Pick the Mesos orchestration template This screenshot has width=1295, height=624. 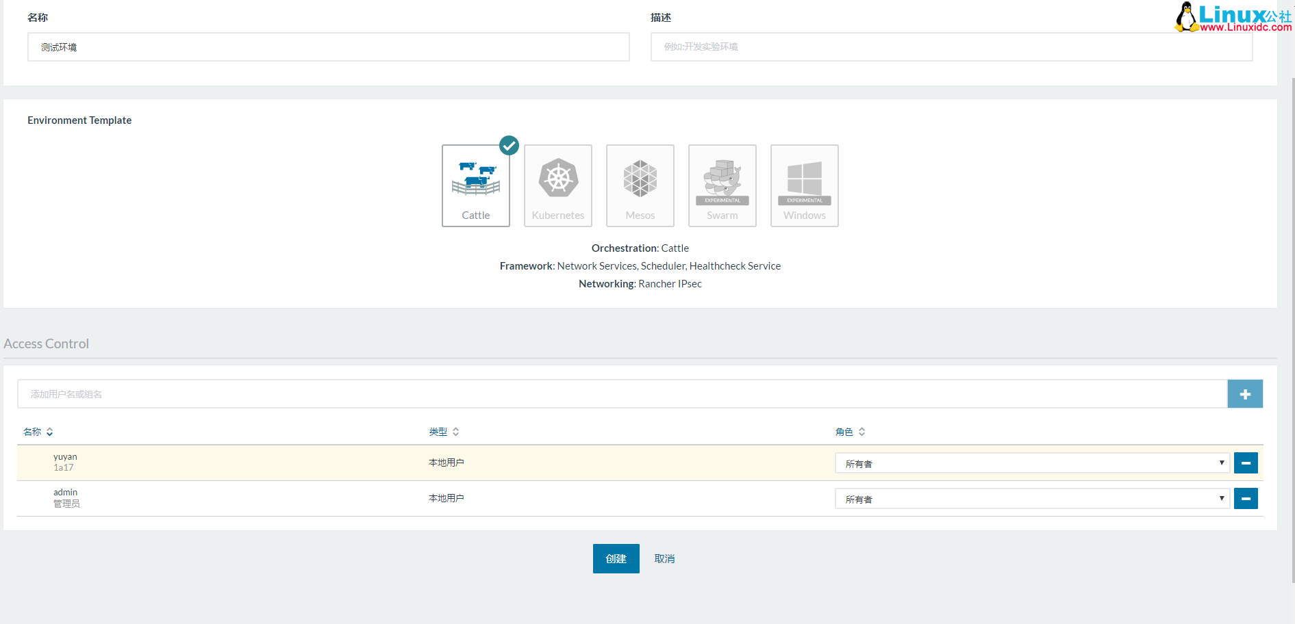pos(640,185)
